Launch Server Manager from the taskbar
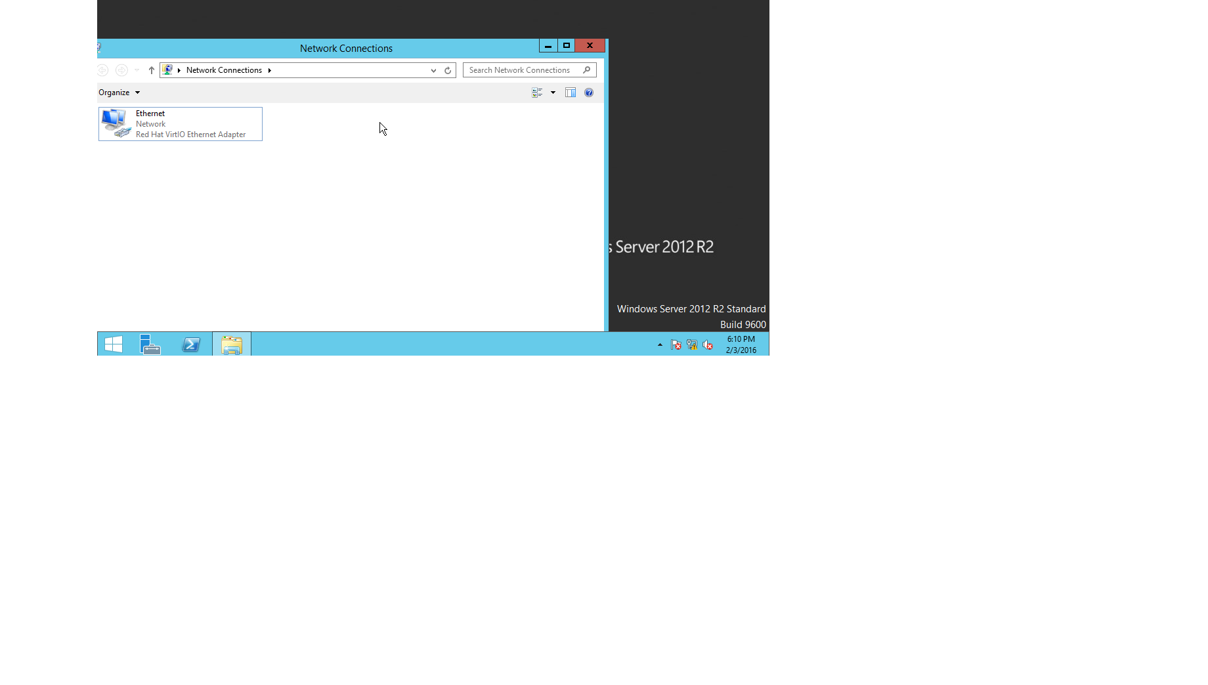This screenshot has width=1208, height=685. coord(151,344)
